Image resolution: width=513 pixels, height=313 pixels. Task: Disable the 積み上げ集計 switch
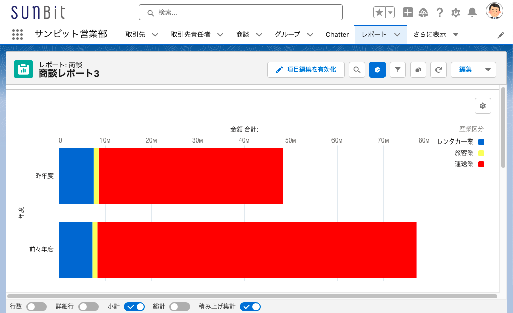(x=250, y=307)
